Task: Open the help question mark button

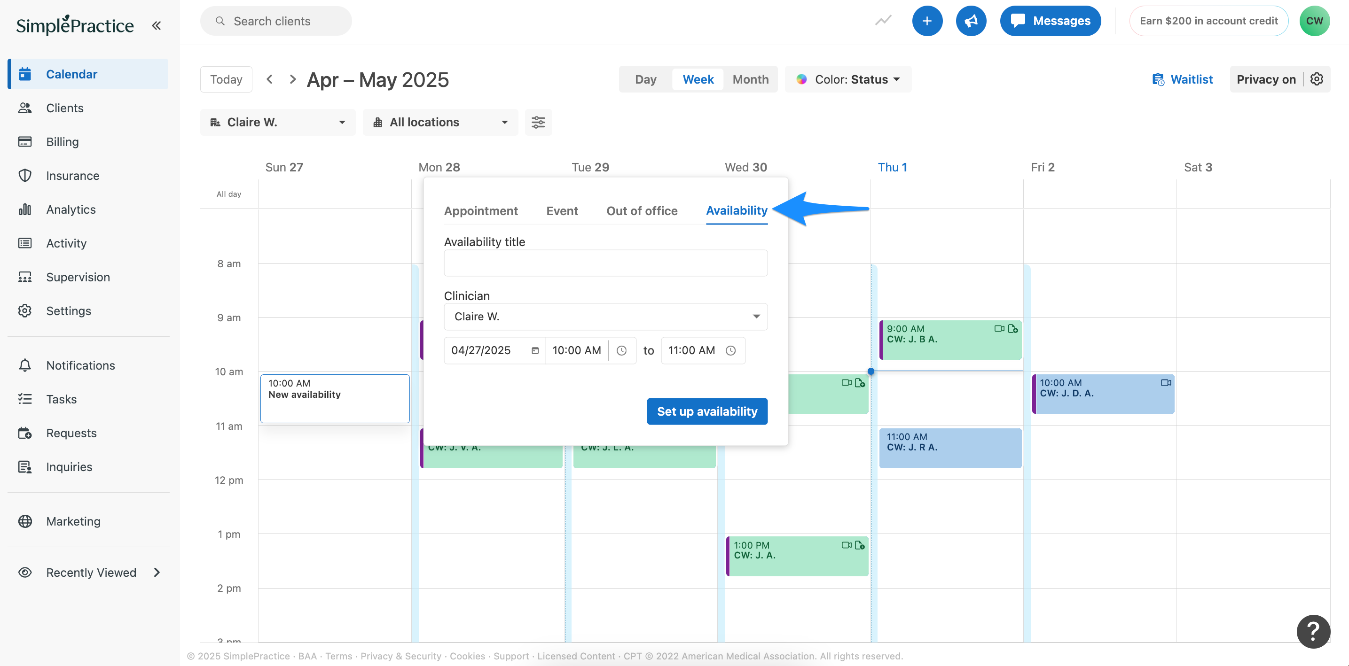Action: tap(1313, 631)
